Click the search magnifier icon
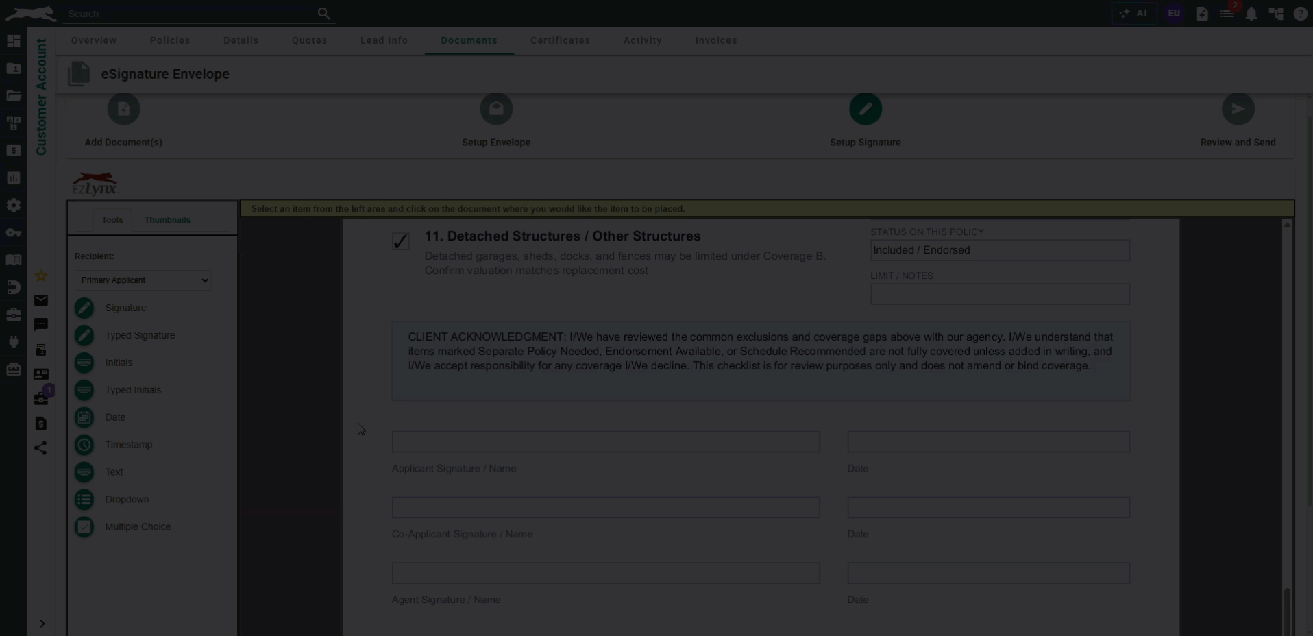 (x=324, y=13)
